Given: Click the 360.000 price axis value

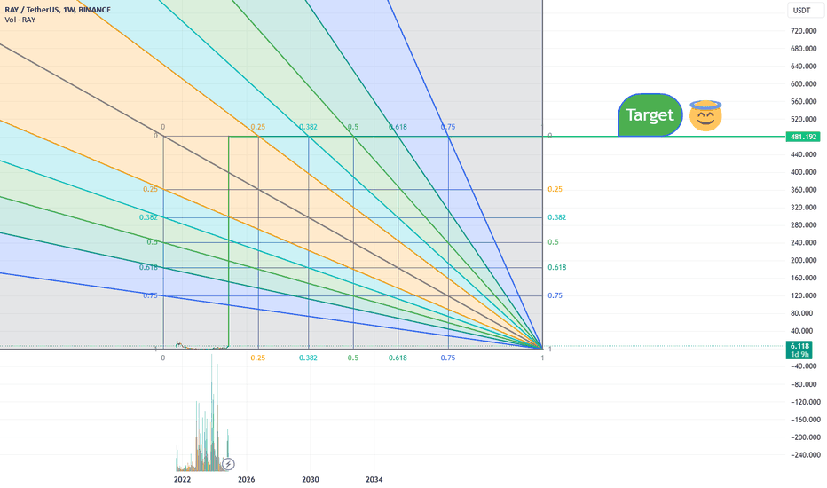Looking at the screenshot, I should tap(803, 190).
